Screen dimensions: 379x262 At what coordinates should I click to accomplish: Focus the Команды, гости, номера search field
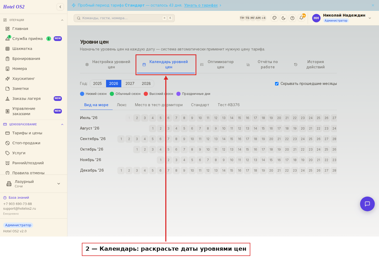(124, 18)
